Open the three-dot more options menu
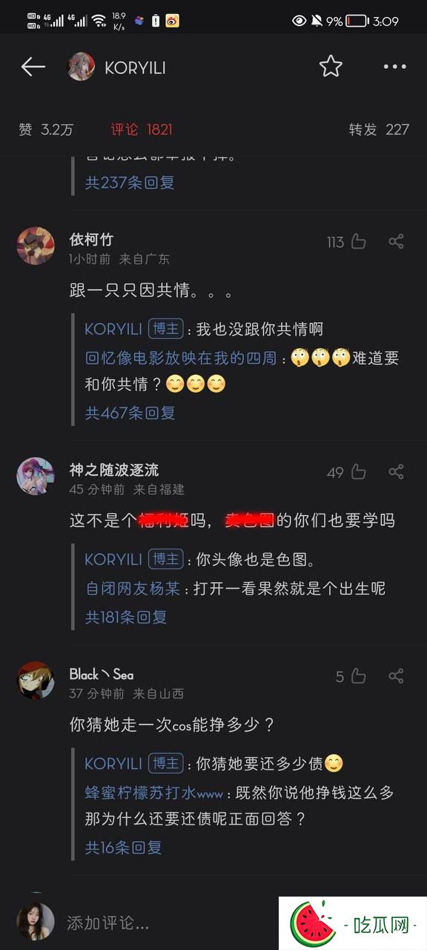Screen dimensions: 427x950 (x=395, y=67)
